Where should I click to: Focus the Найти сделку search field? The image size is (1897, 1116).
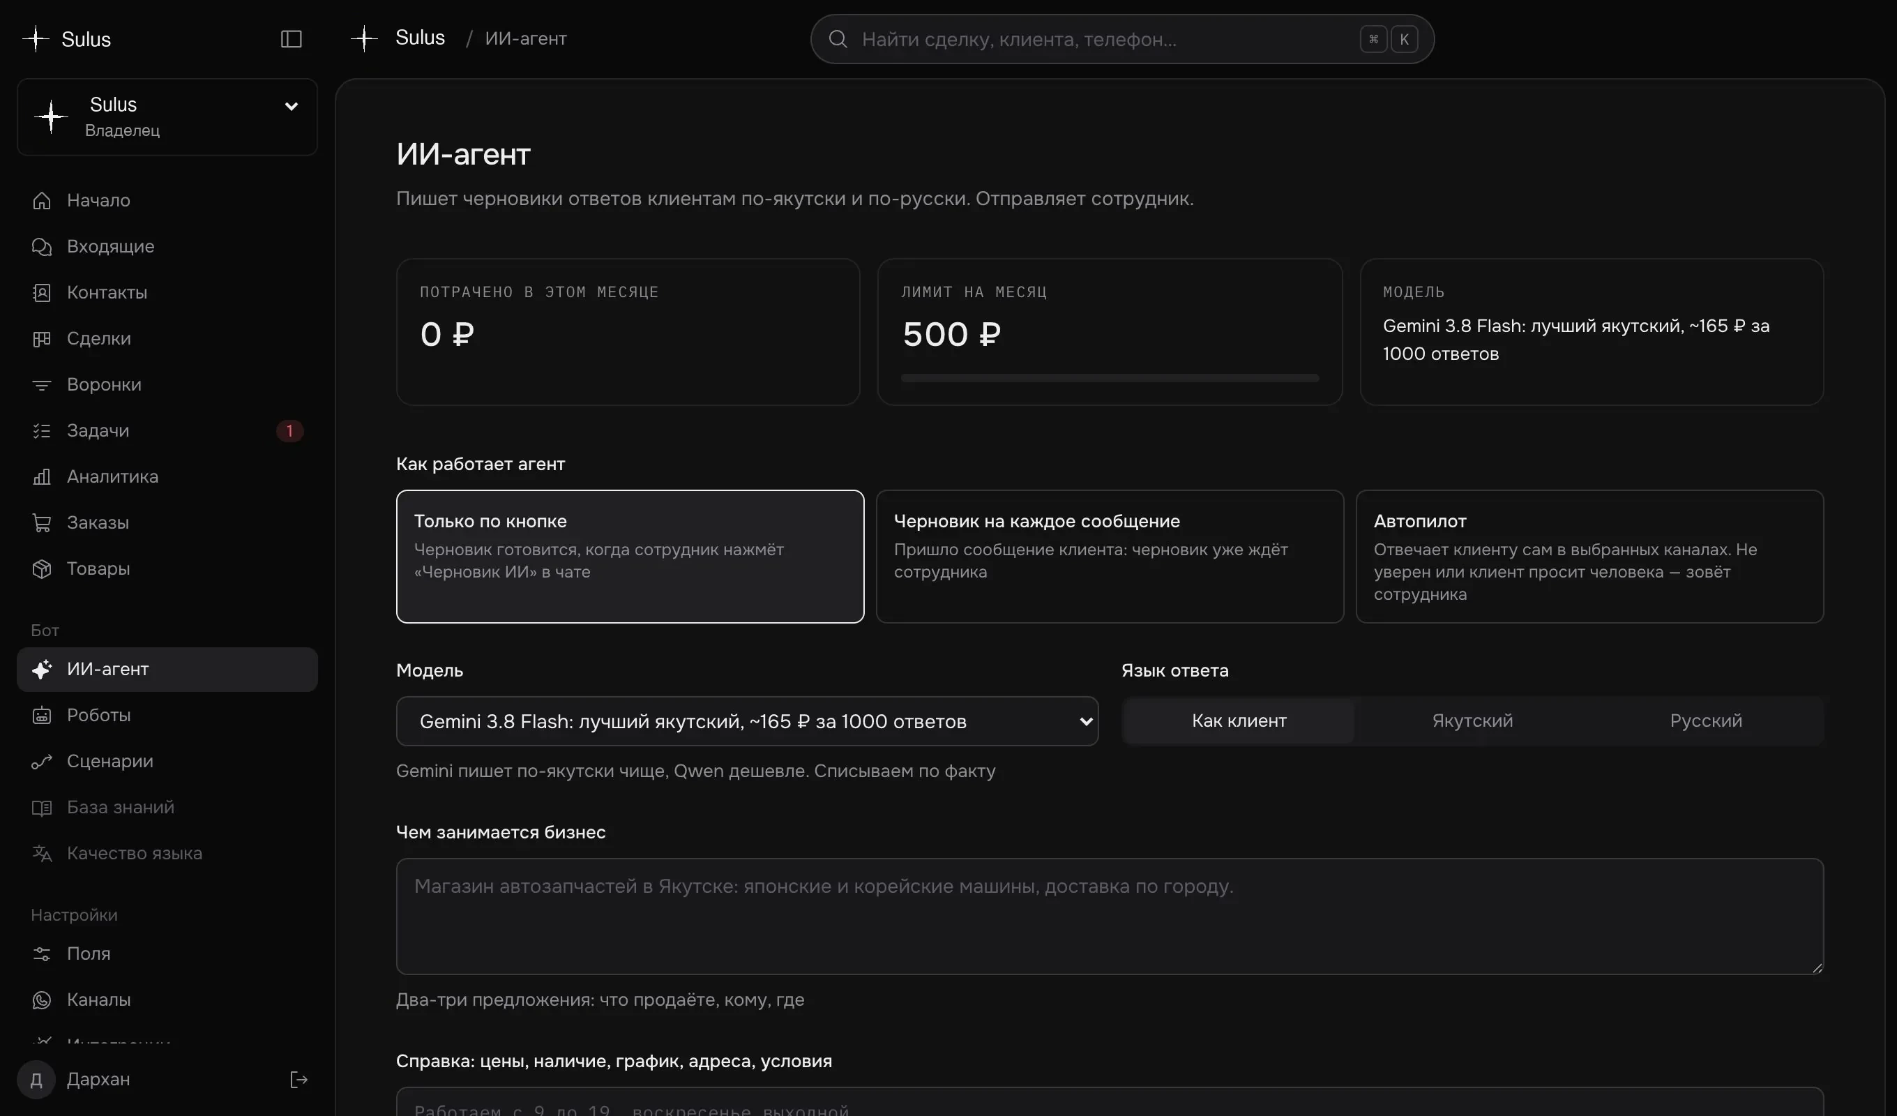pyautogui.click(x=1121, y=39)
